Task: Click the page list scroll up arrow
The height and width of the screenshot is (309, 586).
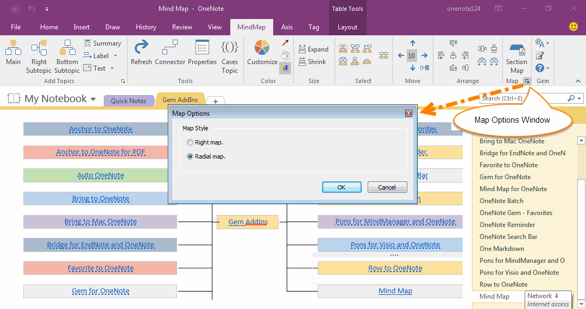Action: pos(581,141)
